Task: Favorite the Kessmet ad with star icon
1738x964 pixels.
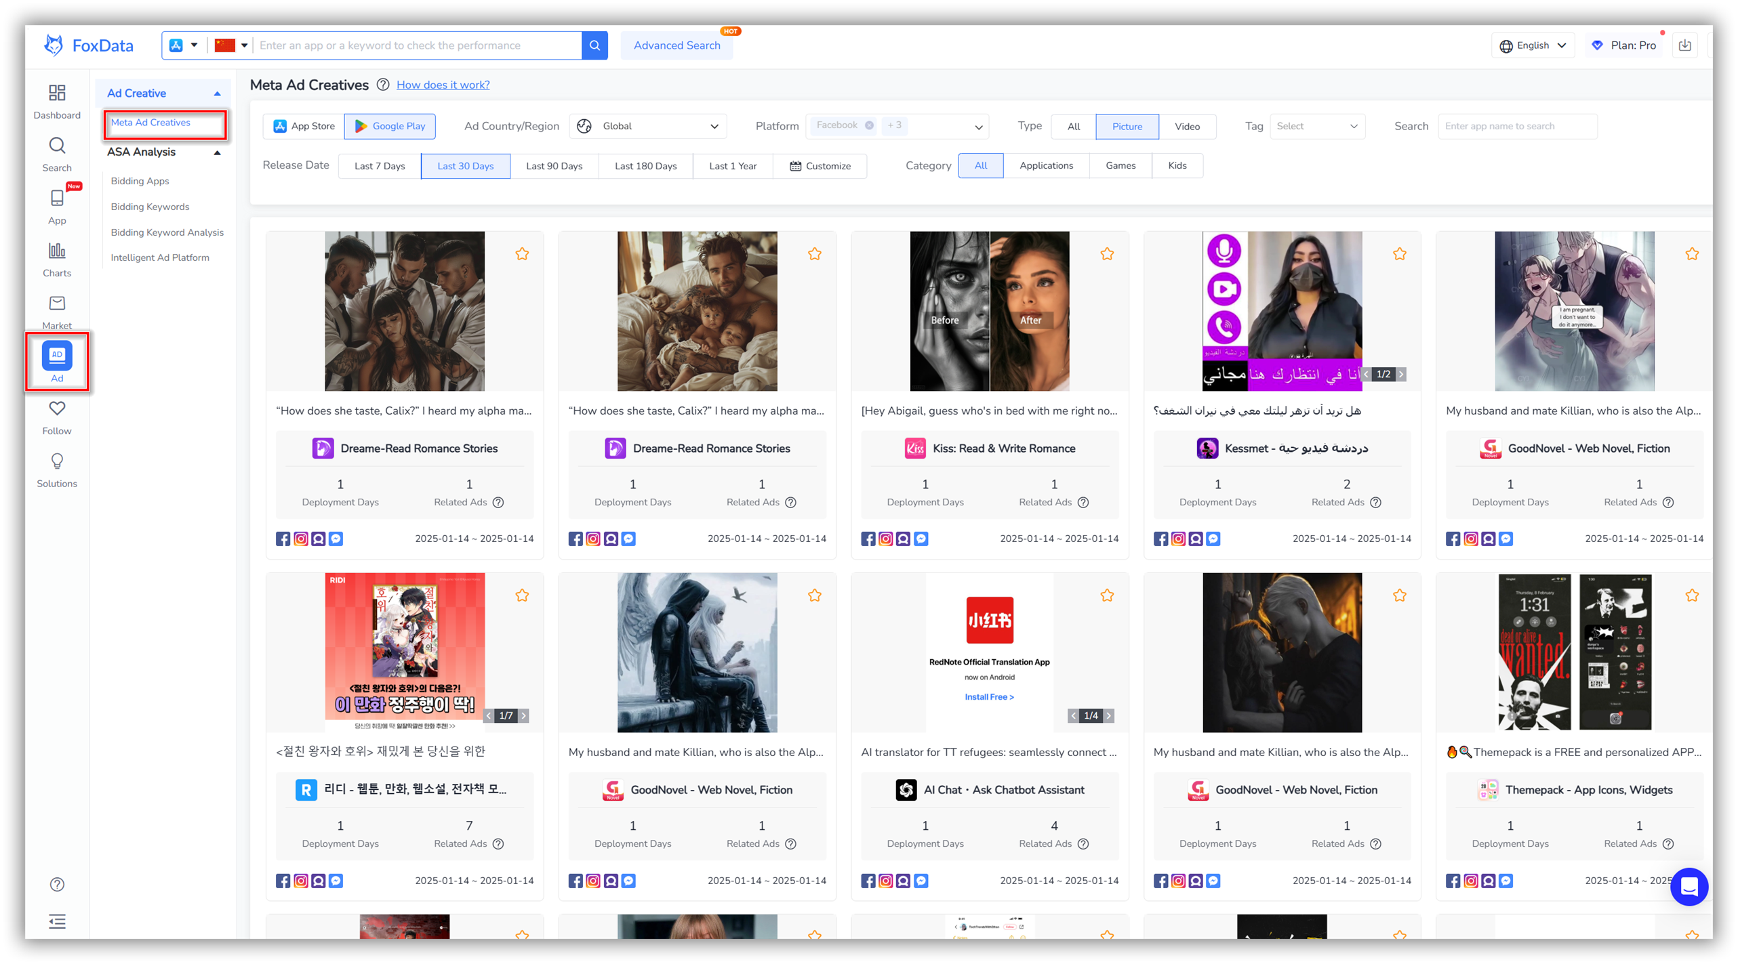Action: click(1400, 254)
